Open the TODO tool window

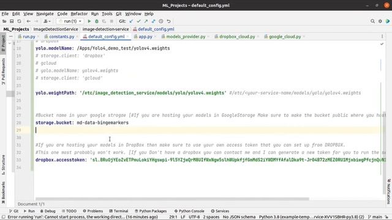point(69,211)
